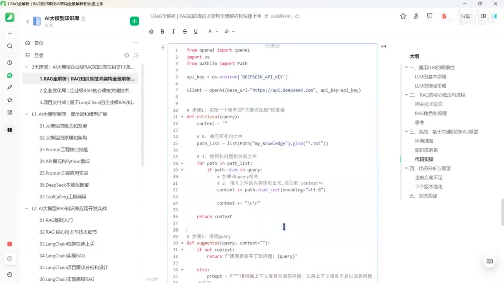
Task: Click the keyboard icon at bottom right
Action: tap(489, 261)
